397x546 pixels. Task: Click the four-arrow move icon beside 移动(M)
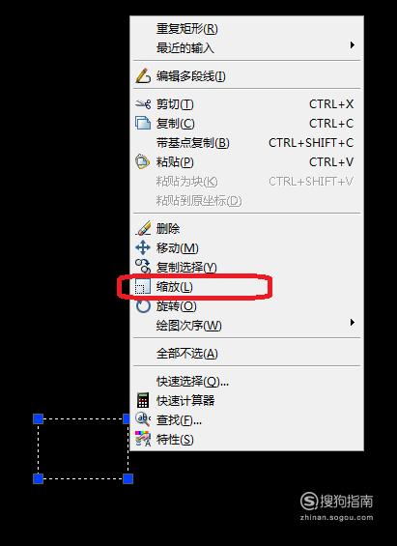(143, 248)
